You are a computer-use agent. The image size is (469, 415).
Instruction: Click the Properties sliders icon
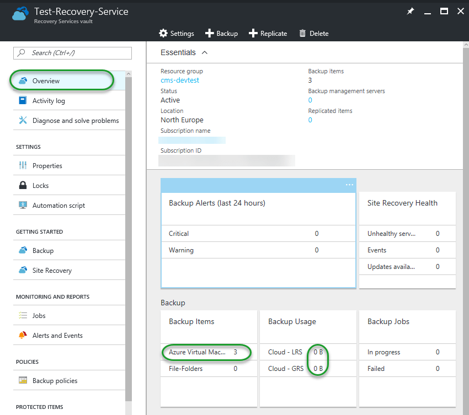click(23, 165)
